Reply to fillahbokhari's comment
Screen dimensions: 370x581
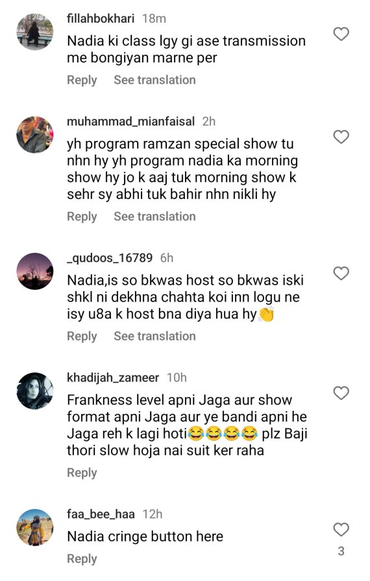point(82,80)
